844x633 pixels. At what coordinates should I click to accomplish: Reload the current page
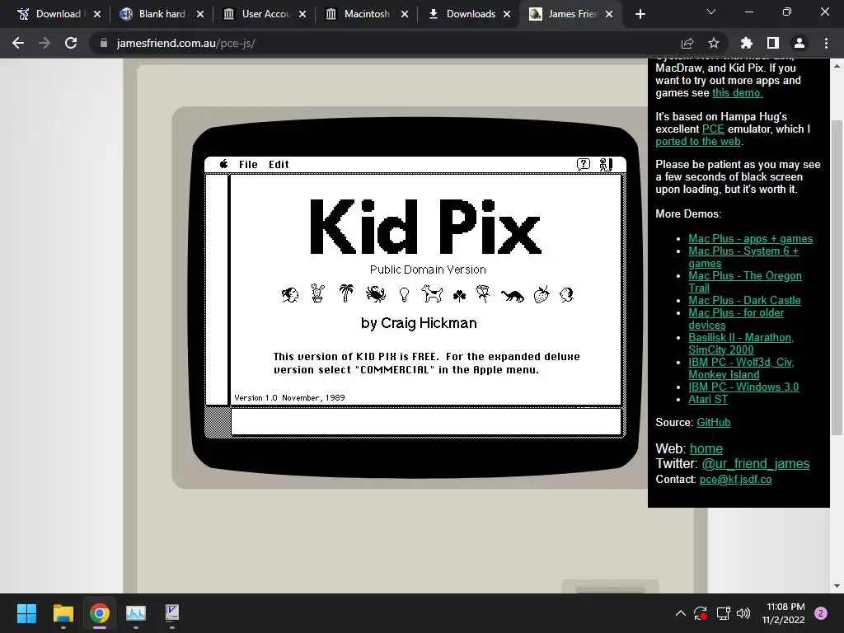71,43
